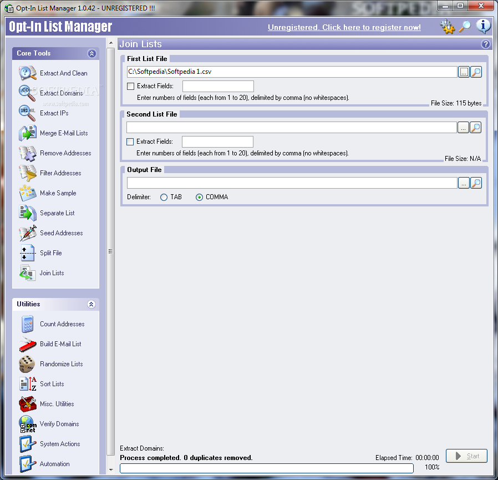
Task: Open the info bubble icon in header
Action: click(484, 27)
